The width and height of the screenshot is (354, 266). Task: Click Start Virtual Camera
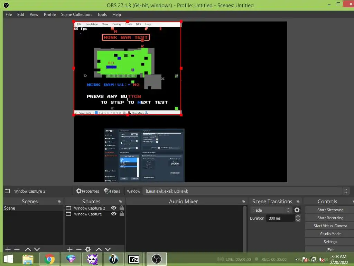coord(330,226)
